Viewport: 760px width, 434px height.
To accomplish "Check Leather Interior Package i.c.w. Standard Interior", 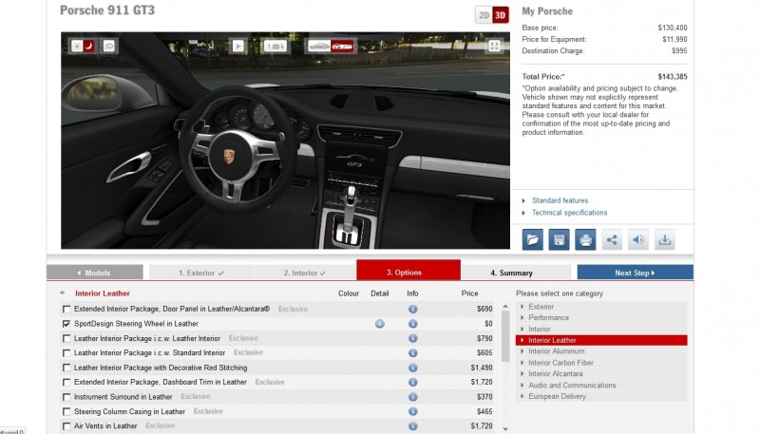I will click(66, 353).
